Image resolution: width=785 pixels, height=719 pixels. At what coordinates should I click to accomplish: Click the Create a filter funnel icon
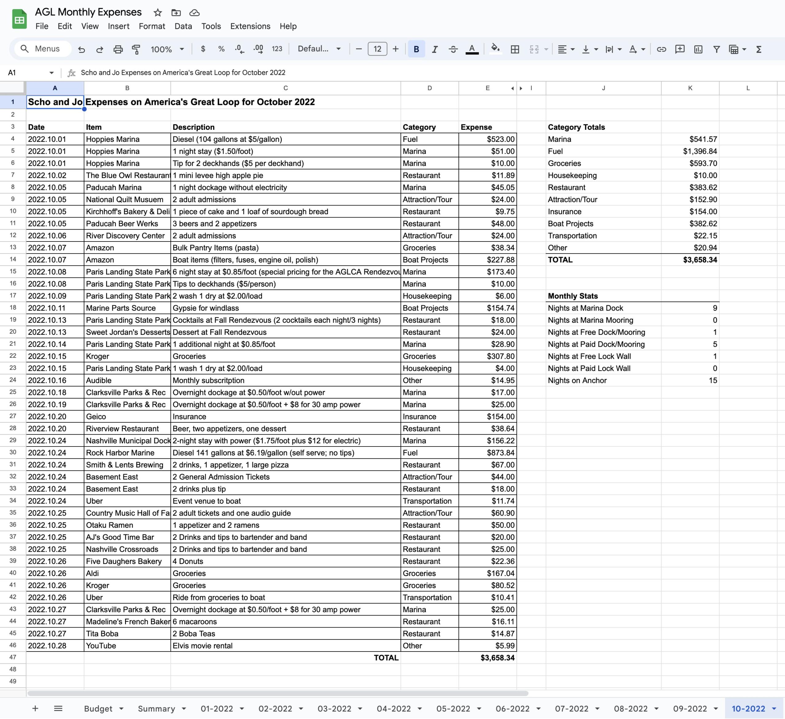(x=716, y=49)
